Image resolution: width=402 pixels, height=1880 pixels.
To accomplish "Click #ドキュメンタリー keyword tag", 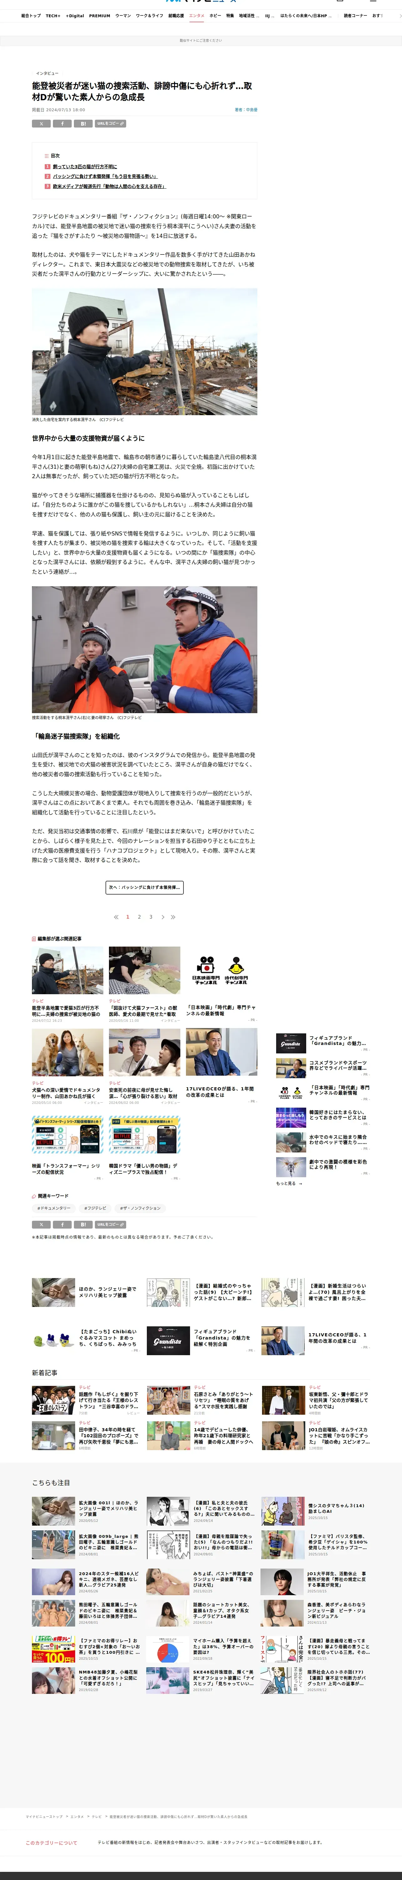I will 54,1208.
